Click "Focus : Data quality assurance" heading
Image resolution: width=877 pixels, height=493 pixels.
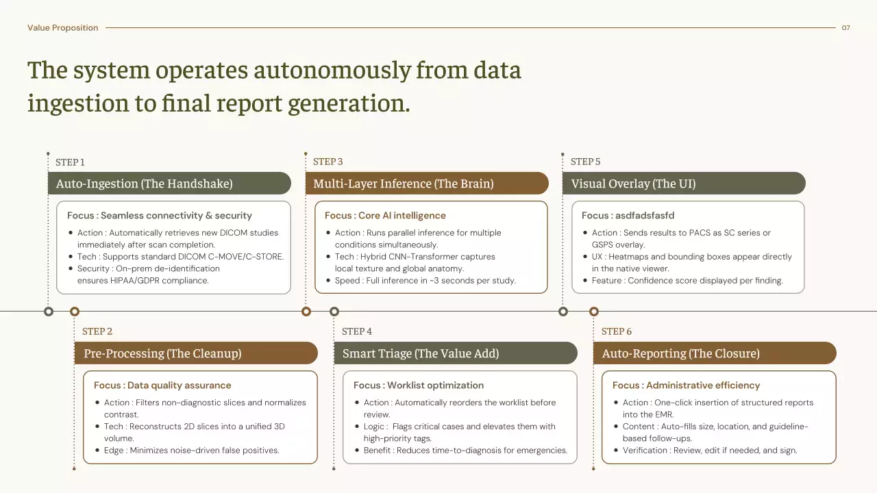[x=162, y=385]
